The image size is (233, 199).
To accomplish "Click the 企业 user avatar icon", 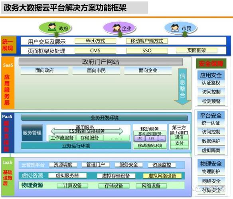I will point(116,27).
